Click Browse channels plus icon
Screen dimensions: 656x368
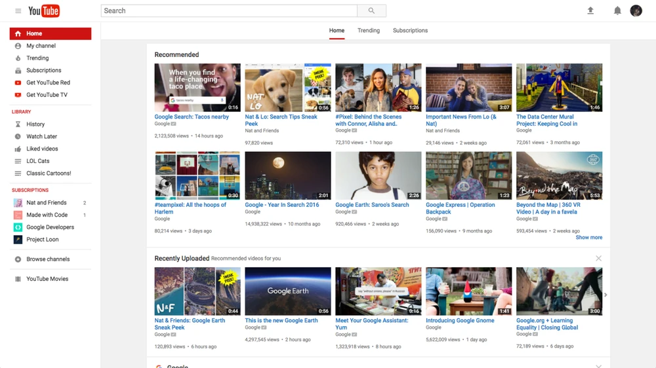[18, 259]
